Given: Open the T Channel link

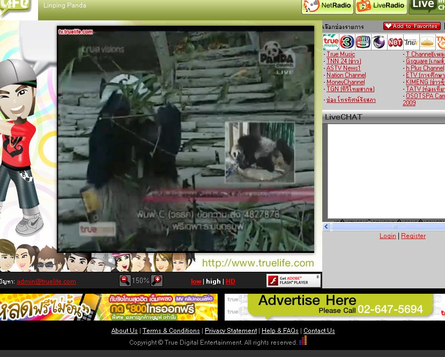Looking at the screenshot, I should 425,54.
